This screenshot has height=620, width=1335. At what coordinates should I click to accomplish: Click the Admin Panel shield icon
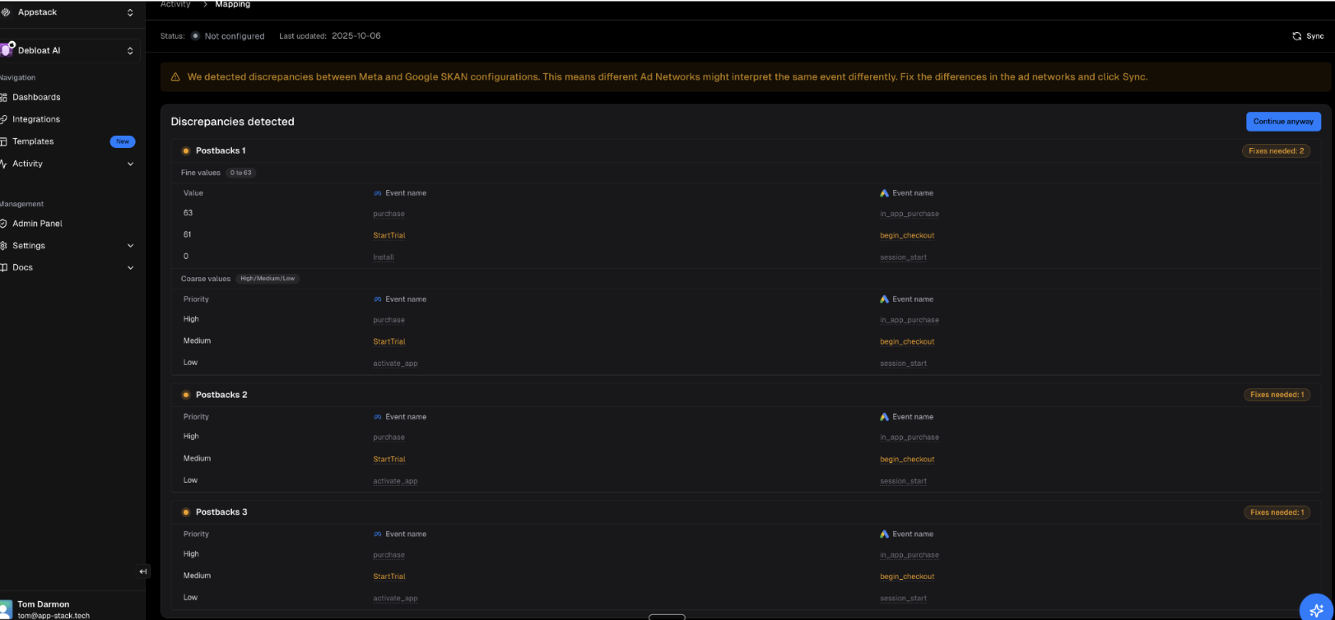[x=3, y=224]
